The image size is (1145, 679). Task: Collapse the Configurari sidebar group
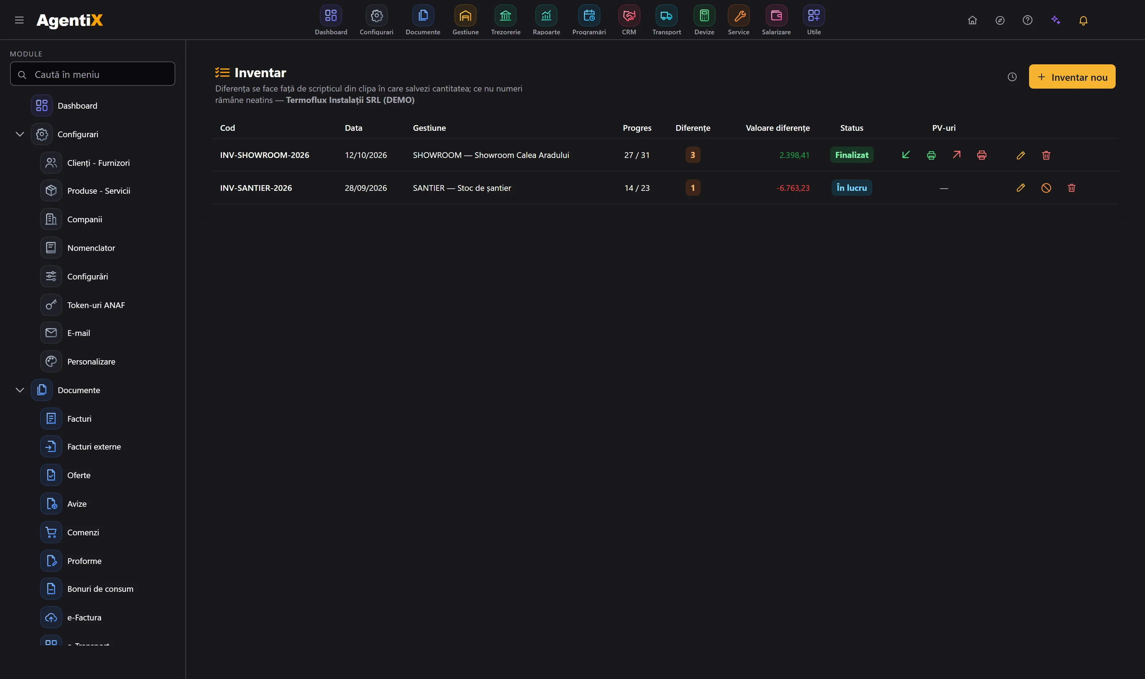point(20,134)
